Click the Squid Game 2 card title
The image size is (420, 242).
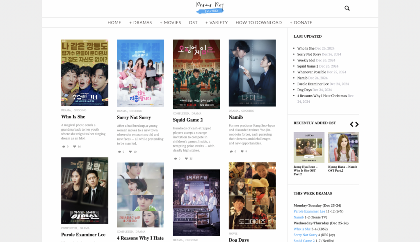(188, 120)
